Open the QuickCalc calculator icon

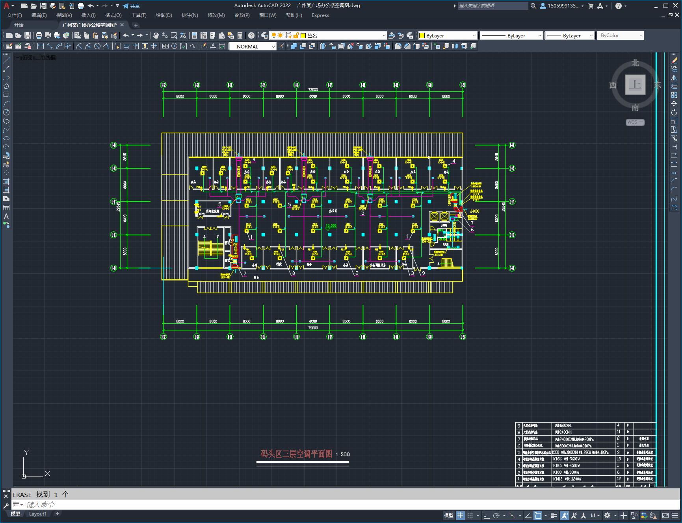tap(240, 35)
